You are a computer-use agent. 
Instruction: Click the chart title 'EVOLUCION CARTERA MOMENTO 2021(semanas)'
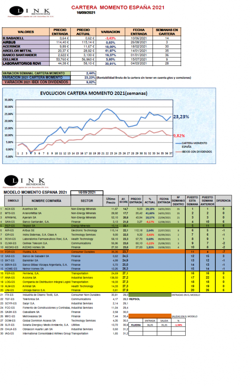point(94,93)
